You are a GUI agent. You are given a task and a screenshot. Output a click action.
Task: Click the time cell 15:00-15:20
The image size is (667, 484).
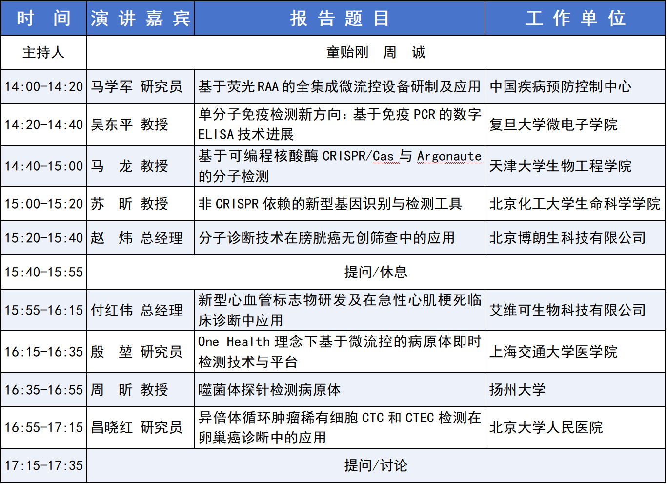(43, 204)
